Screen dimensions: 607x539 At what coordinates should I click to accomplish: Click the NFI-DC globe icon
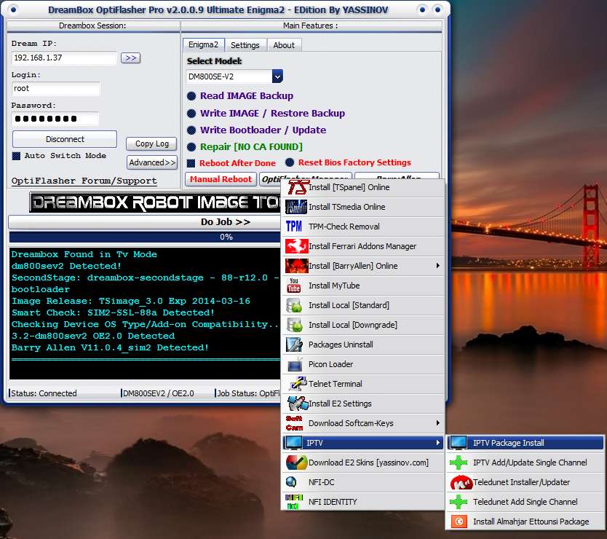point(291,482)
